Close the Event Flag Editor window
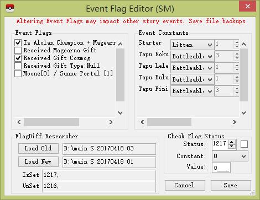Viewport: 260px width, 200px height. (248, 6)
